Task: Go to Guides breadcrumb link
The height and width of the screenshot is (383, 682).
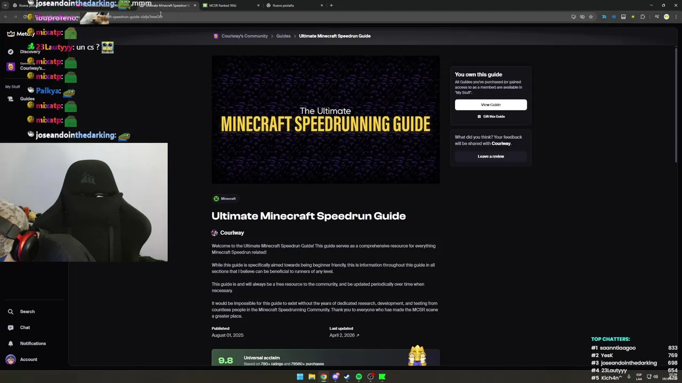Action: (x=283, y=36)
